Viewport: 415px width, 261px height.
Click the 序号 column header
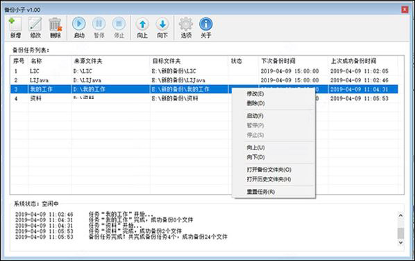click(19, 61)
